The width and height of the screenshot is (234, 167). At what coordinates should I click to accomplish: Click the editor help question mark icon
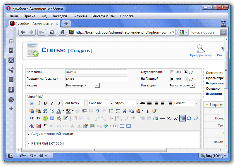pos(32,103)
